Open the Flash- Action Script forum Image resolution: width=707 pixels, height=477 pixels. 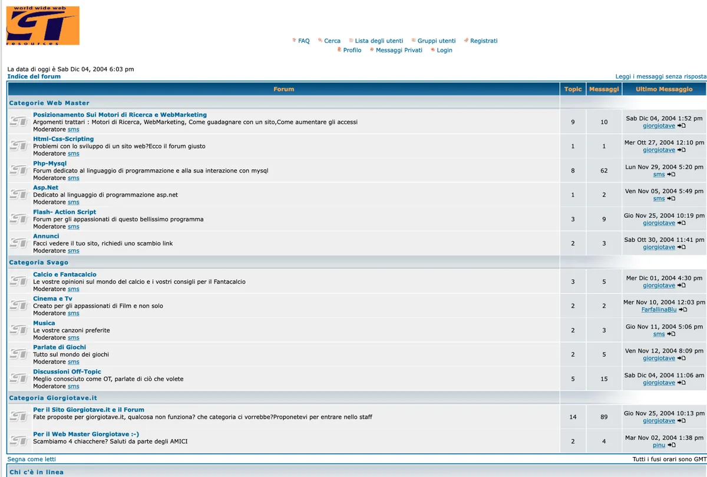(x=65, y=212)
